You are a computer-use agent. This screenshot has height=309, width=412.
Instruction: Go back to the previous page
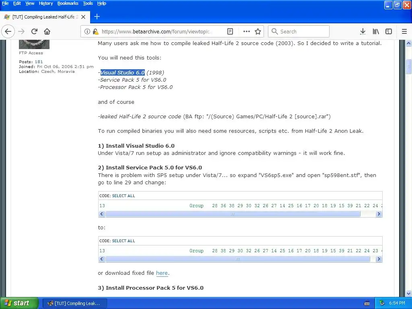point(8,31)
